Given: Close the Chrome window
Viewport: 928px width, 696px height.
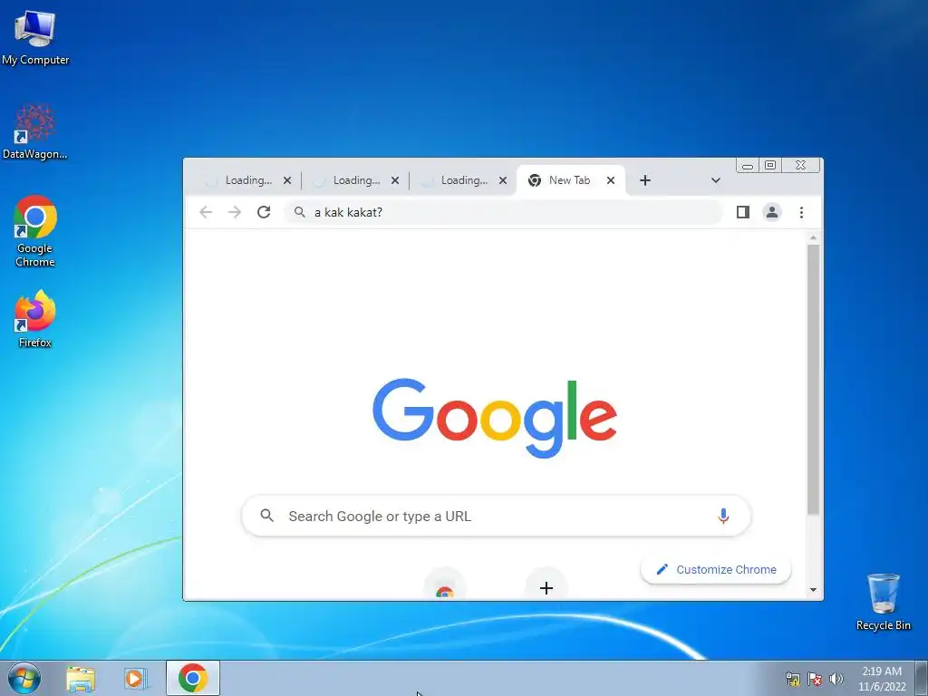Looking at the screenshot, I should [801, 166].
